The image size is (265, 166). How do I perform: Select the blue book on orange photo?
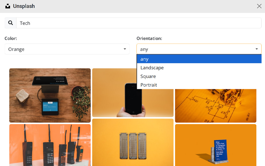click(215, 145)
